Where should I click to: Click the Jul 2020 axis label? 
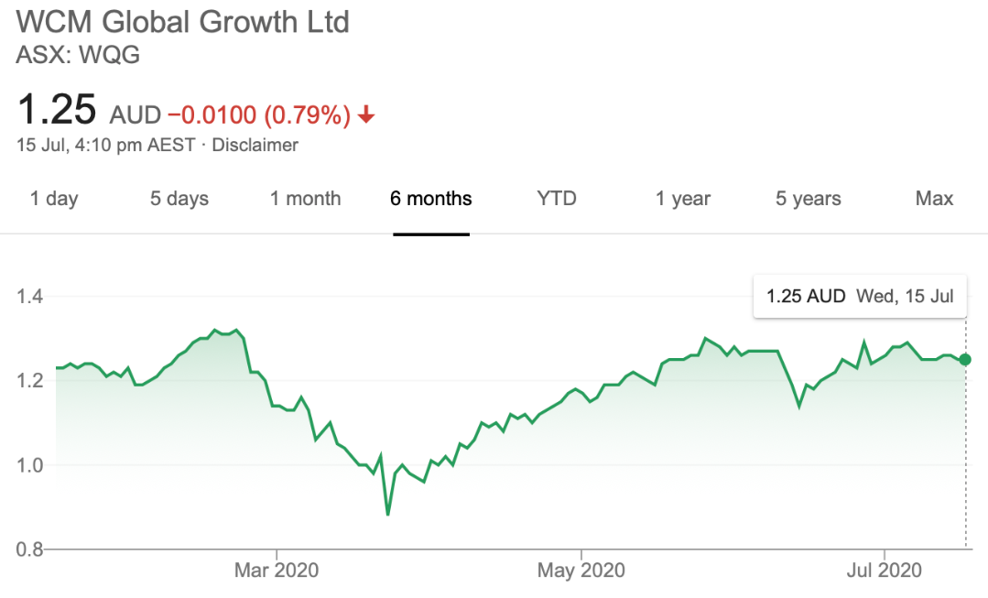click(x=885, y=571)
